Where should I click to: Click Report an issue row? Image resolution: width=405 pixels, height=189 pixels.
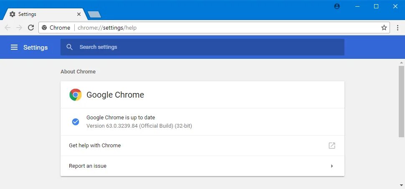(202, 166)
